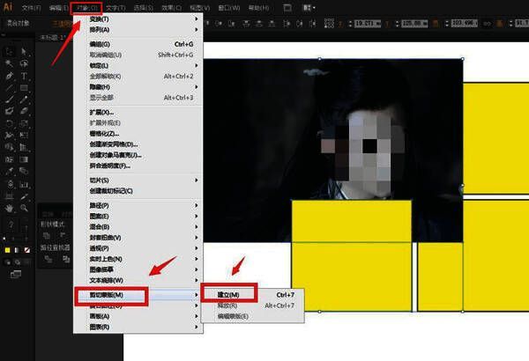Select the Scale tool

point(24,123)
